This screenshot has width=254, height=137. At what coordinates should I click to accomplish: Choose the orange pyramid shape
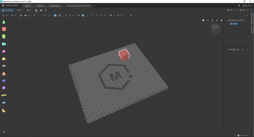pyautogui.click(x=4, y=74)
